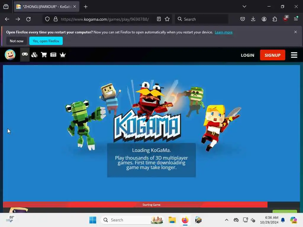Open the Firefox application menu
The image size is (303, 227).
pyautogui.click(x=296, y=19)
